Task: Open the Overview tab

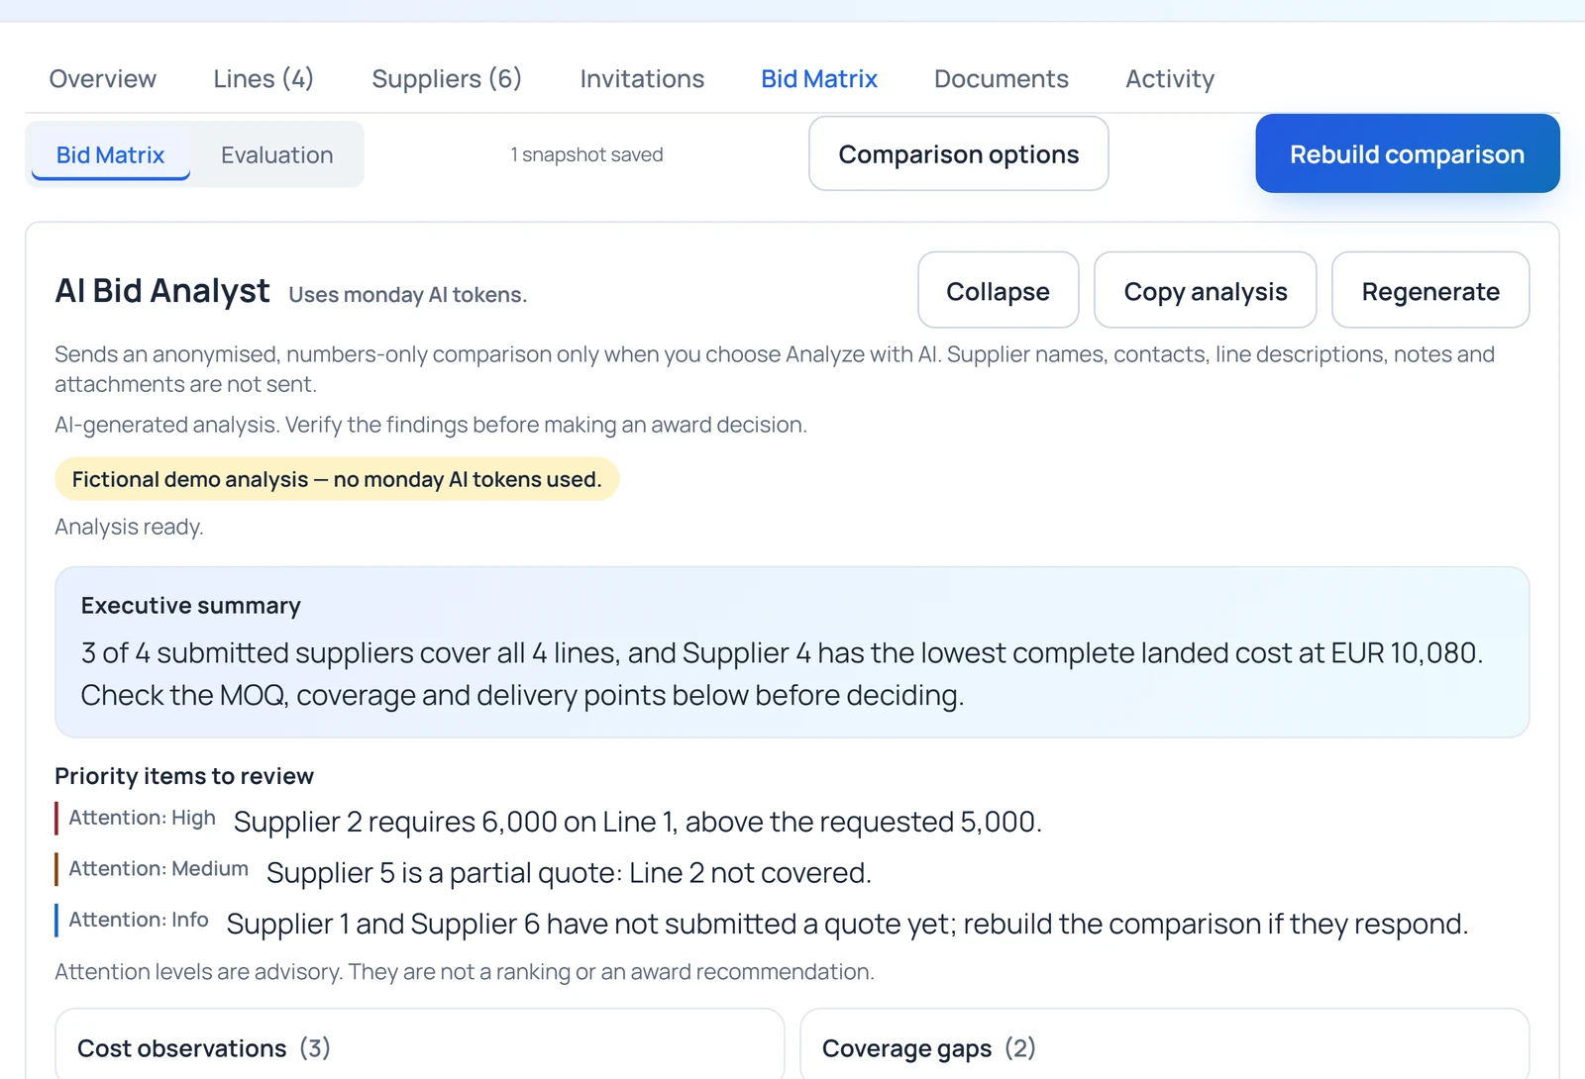Action: 103,79
